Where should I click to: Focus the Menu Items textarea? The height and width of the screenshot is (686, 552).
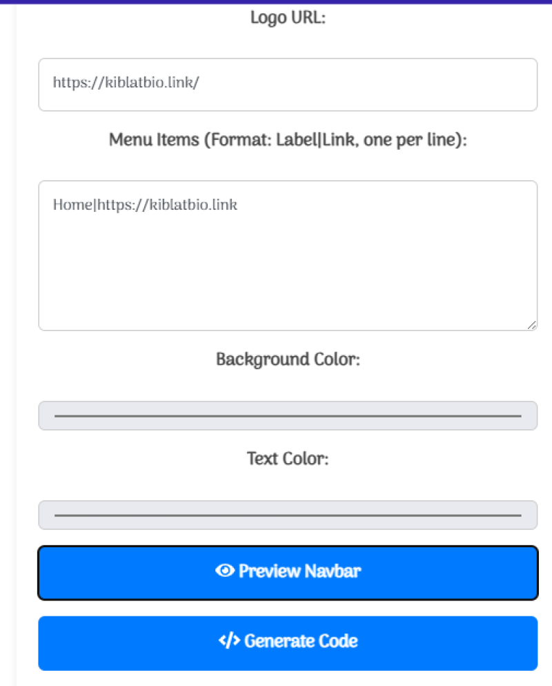(x=288, y=255)
